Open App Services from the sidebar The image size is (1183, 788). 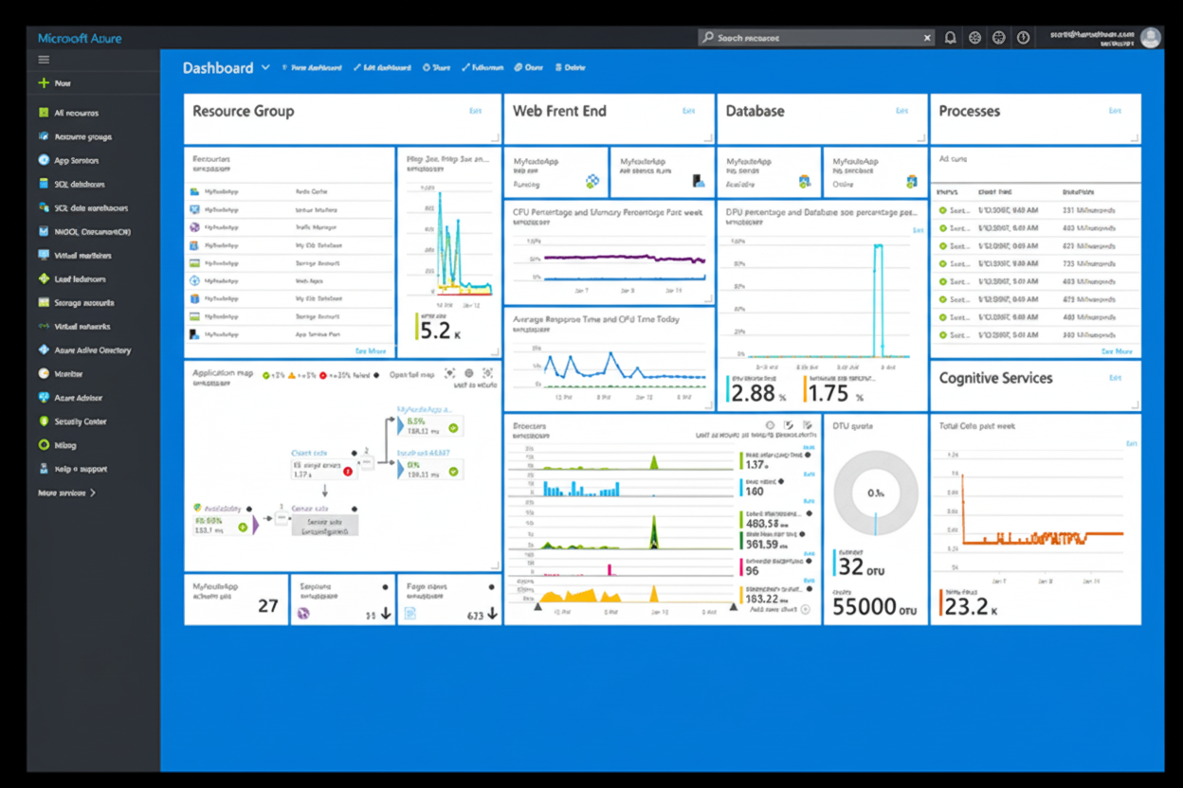tap(76, 160)
